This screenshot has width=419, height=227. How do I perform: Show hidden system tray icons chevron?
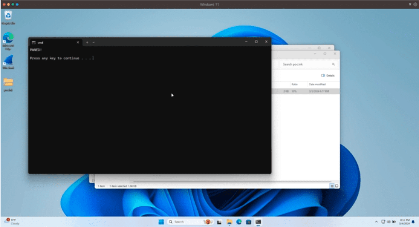click(376, 222)
